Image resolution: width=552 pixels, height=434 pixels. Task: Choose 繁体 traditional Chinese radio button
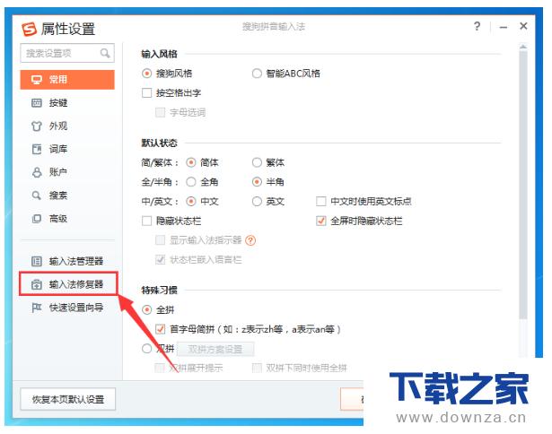[258, 162]
